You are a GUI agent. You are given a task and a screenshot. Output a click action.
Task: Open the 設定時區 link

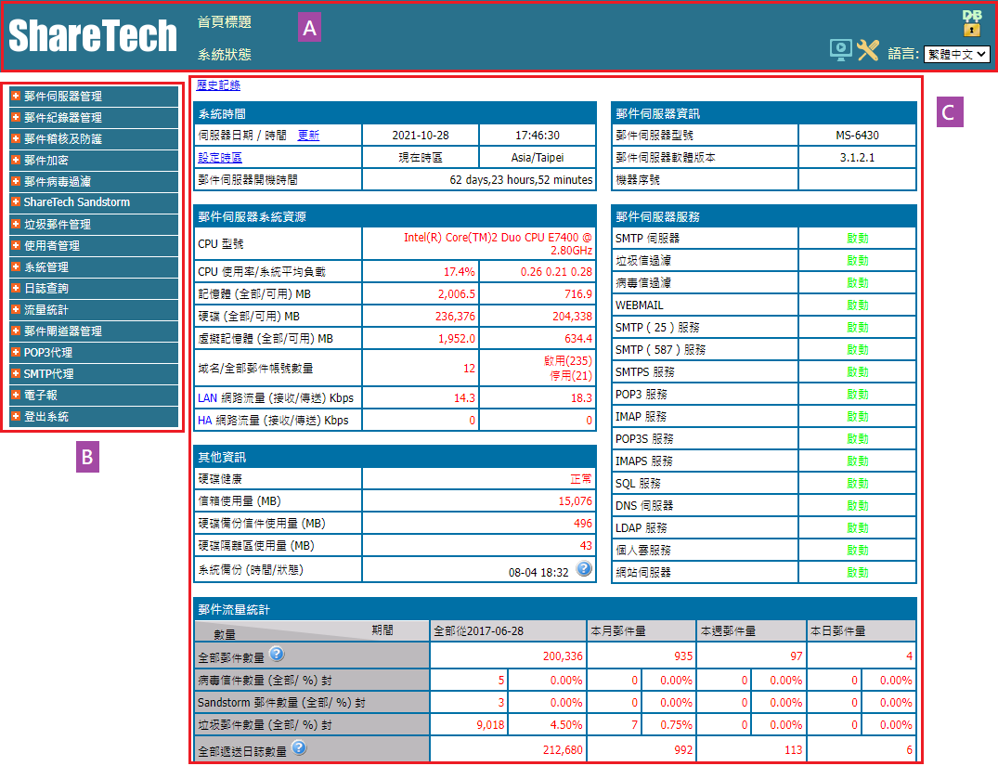(x=219, y=157)
